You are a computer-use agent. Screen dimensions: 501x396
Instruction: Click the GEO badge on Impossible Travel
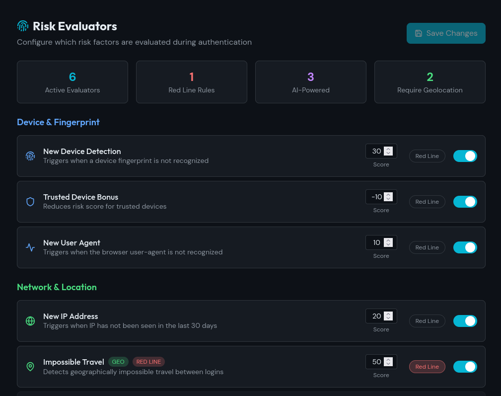(x=118, y=362)
